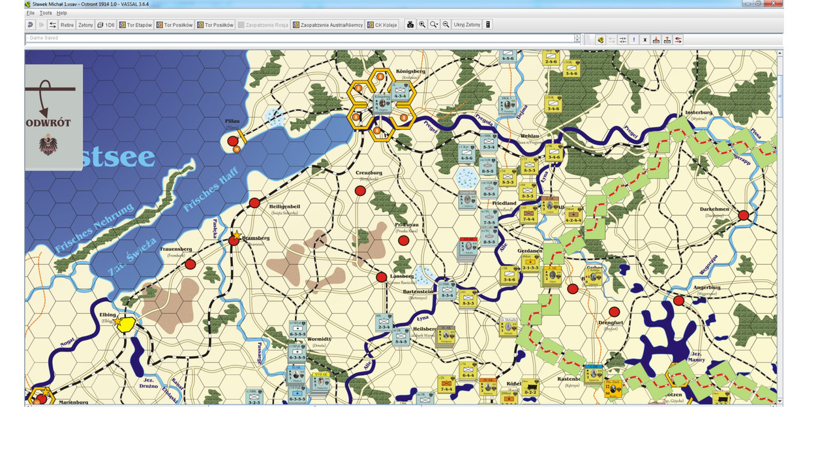Click the red city dot at Angerburg
Image resolution: width=835 pixels, height=452 pixels.
pos(678,301)
